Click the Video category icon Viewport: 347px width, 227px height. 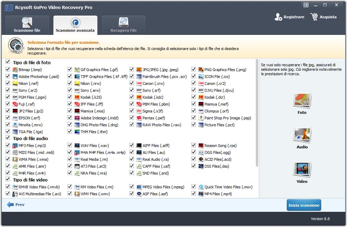point(302,170)
